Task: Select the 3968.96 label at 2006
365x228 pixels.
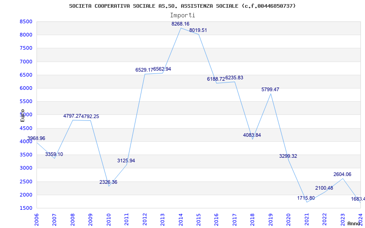Action: click(x=36, y=139)
